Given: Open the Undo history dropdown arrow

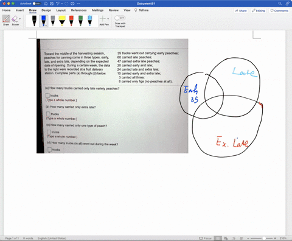Looking at the screenshot, I should (62, 4).
